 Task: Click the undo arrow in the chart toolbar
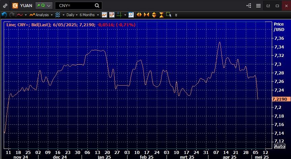(x=4, y=15)
